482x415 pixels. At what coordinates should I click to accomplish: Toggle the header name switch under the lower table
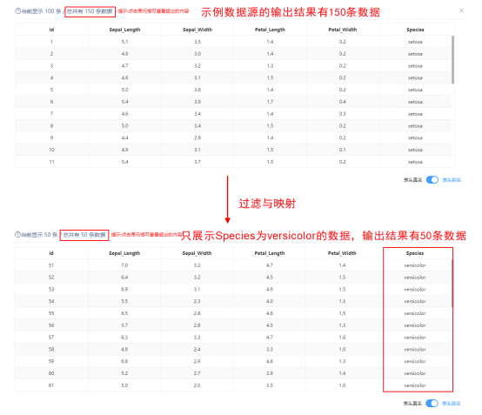pyautogui.click(x=432, y=403)
